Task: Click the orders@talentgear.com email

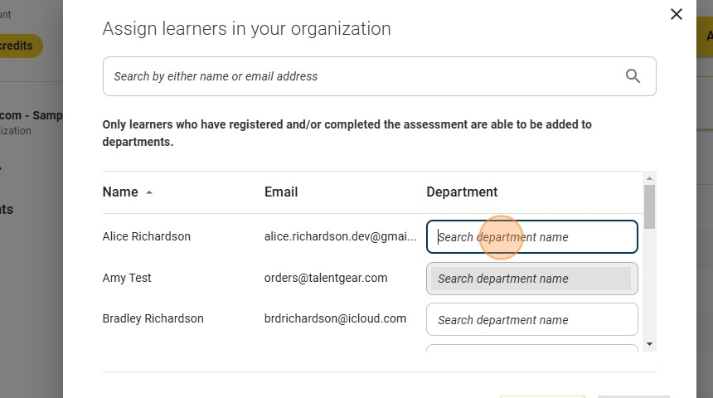Action: click(x=326, y=278)
